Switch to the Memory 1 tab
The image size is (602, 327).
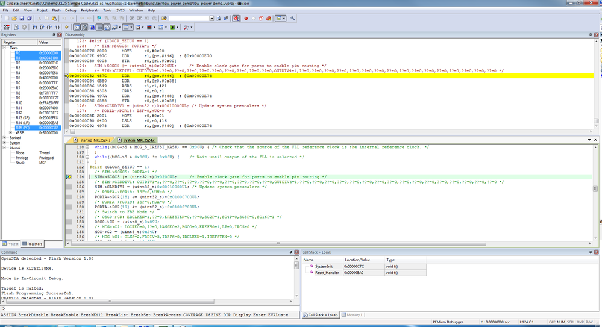[x=354, y=315]
